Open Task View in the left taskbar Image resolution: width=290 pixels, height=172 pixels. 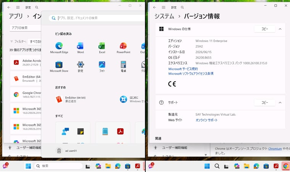(x=88, y=166)
